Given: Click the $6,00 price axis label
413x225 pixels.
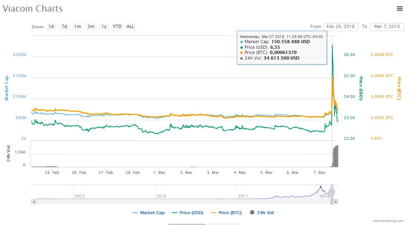Looking at the screenshot, I should point(349,55).
